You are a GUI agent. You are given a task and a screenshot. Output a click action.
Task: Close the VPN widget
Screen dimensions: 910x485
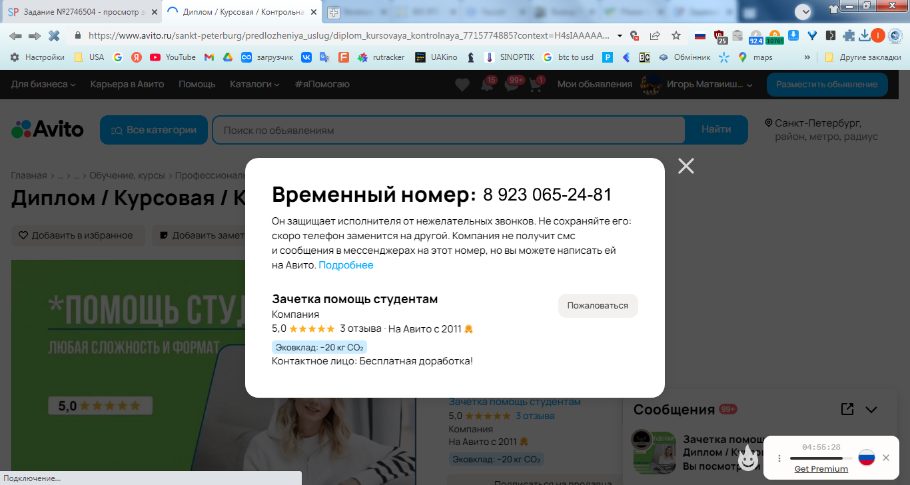pyautogui.click(x=885, y=458)
